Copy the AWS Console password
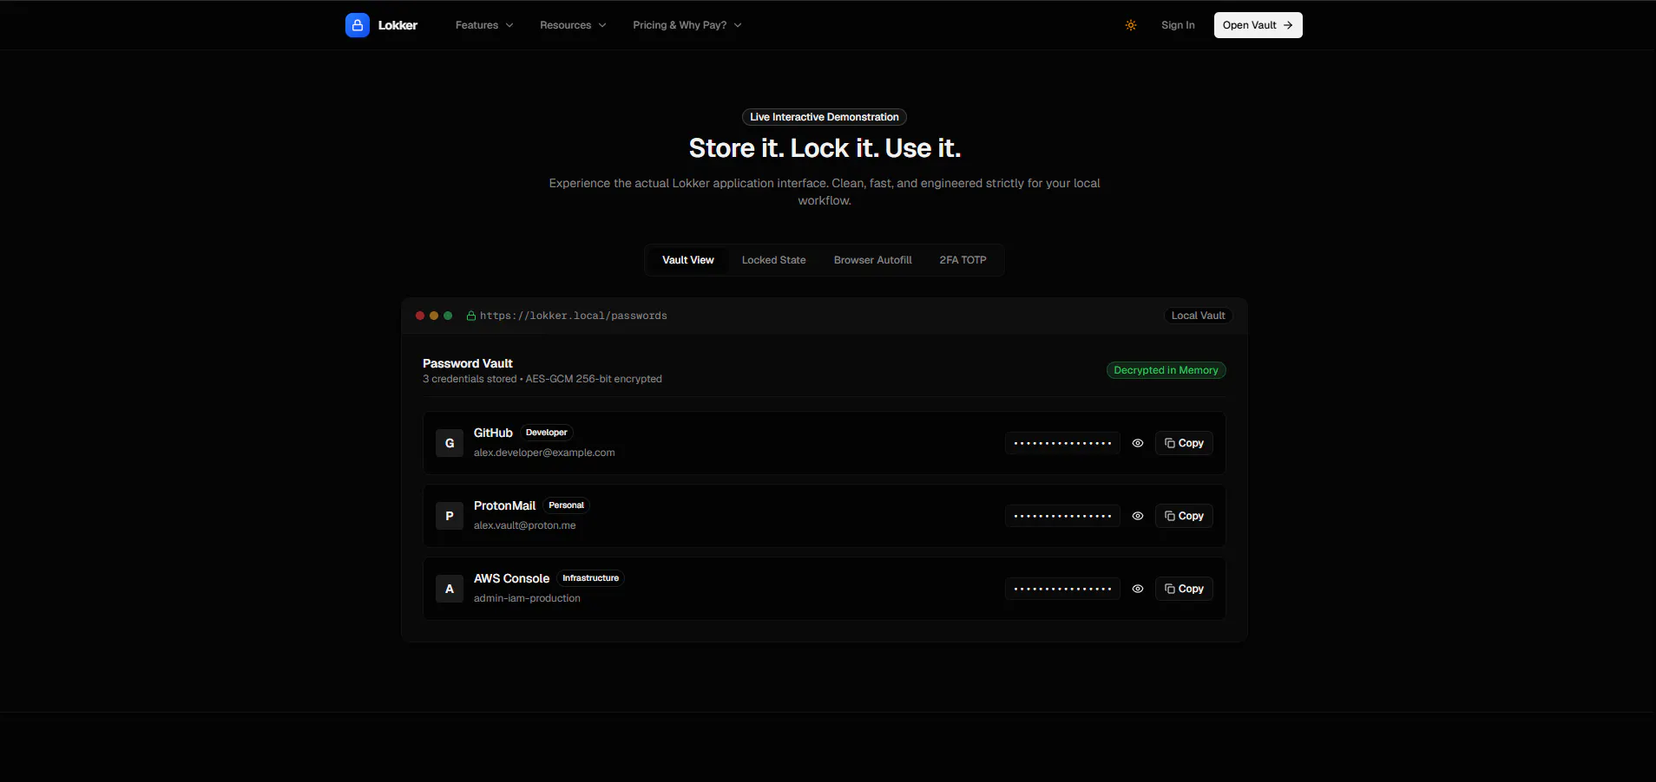1656x782 pixels. [x=1184, y=589]
